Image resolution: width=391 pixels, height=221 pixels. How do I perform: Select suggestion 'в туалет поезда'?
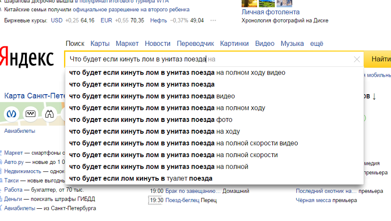pos(215,179)
